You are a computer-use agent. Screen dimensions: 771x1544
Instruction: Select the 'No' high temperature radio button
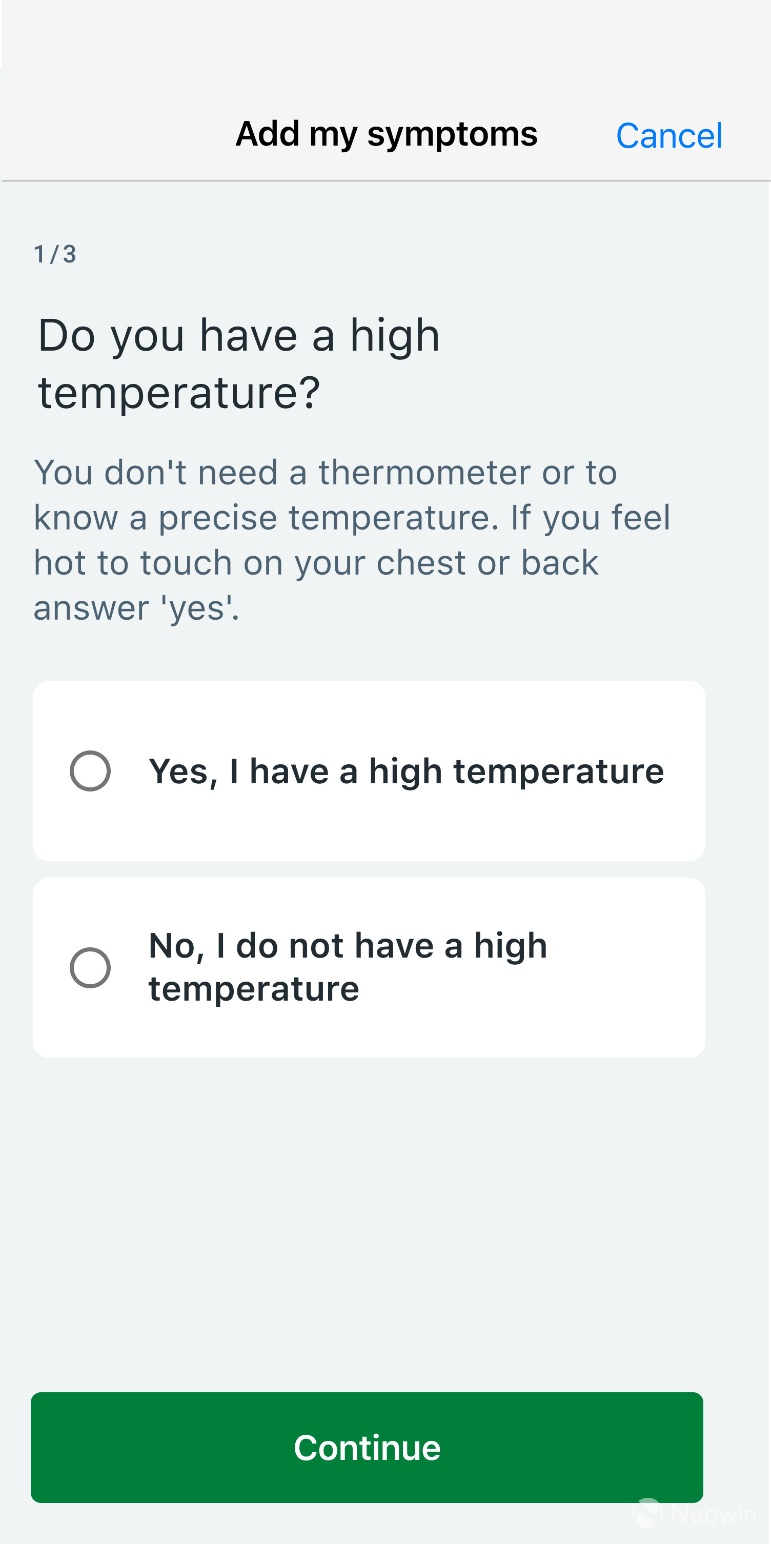(x=90, y=967)
